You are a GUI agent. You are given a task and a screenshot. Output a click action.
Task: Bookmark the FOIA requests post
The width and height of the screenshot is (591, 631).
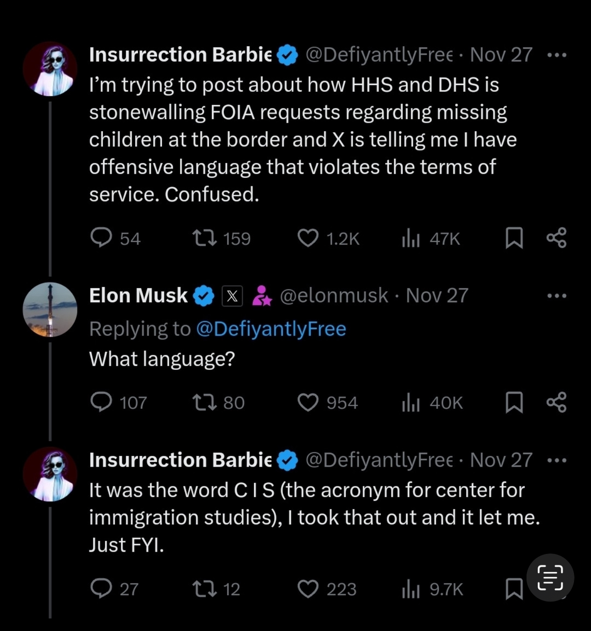pos(514,238)
